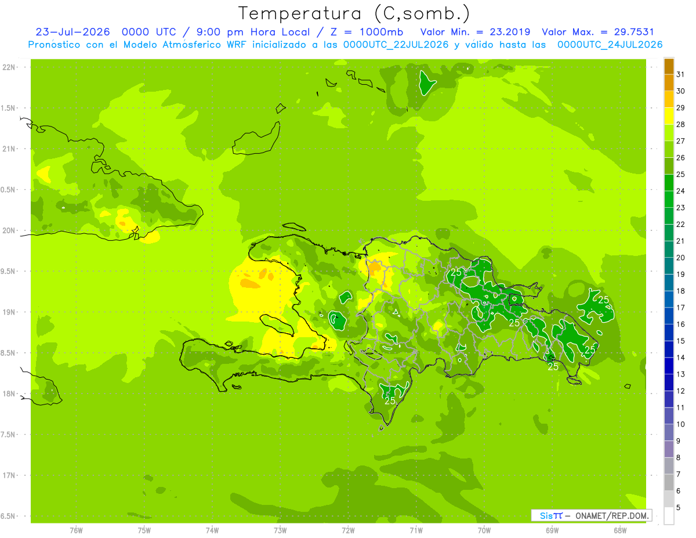The width and height of the screenshot is (696, 538).
Task: Click the colorbar value '5'
Action: (x=679, y=508)
